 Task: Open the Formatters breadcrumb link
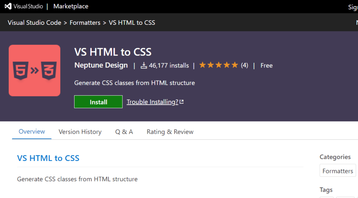coord(85,23)
